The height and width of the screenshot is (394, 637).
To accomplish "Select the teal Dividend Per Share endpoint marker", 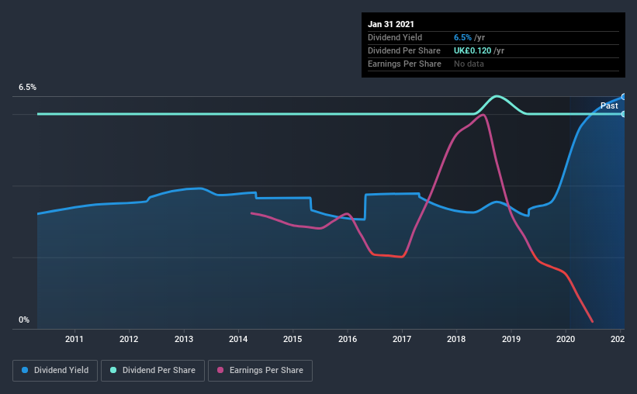I will 624,114.
